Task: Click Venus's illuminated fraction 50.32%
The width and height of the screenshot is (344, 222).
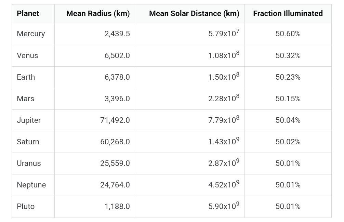Action: coord(288,56)
